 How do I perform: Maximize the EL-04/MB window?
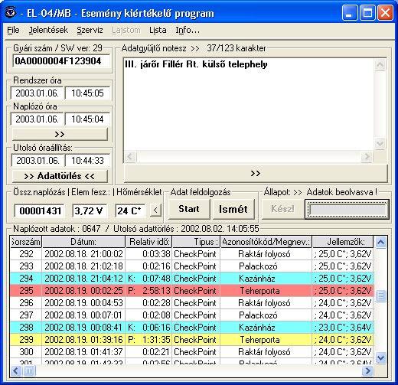tap(367, 13)
